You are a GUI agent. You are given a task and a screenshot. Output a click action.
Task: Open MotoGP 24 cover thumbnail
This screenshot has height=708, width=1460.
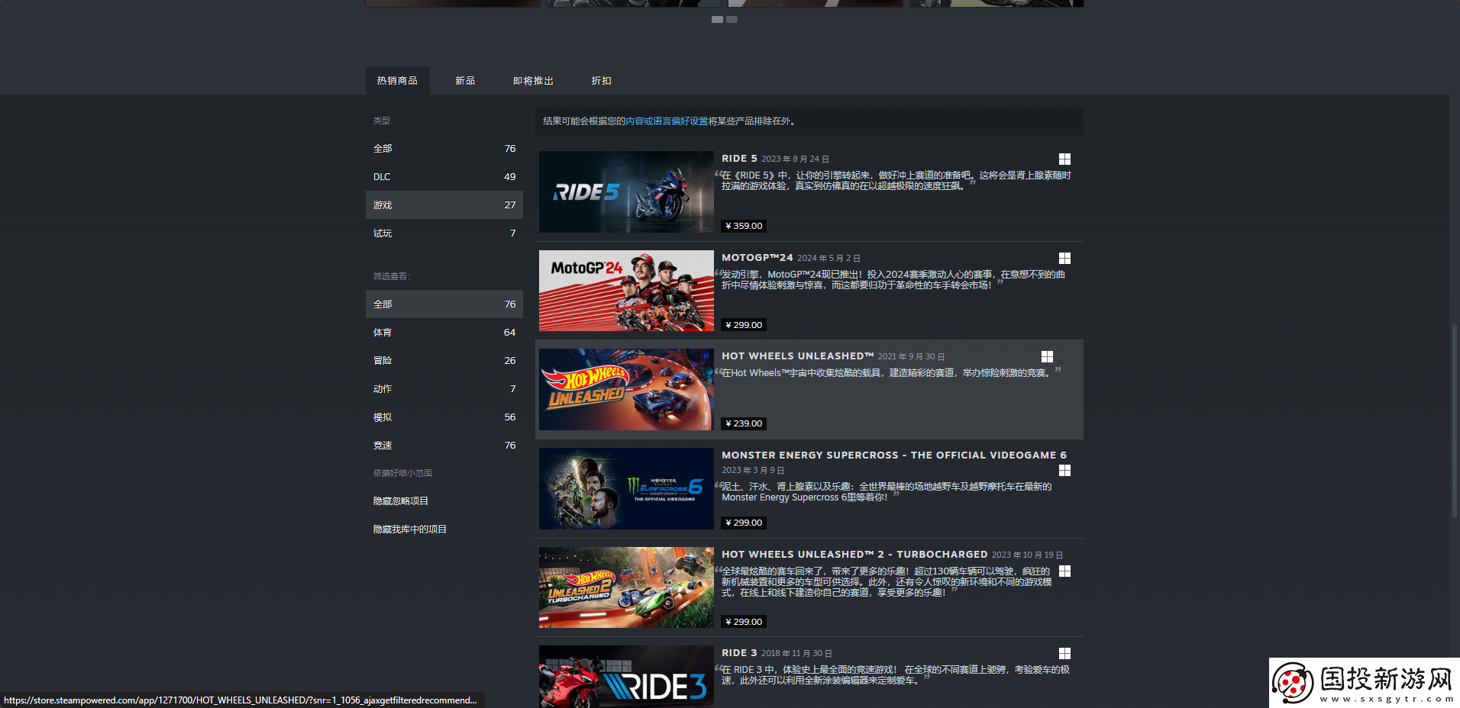(x=626, y=291)
